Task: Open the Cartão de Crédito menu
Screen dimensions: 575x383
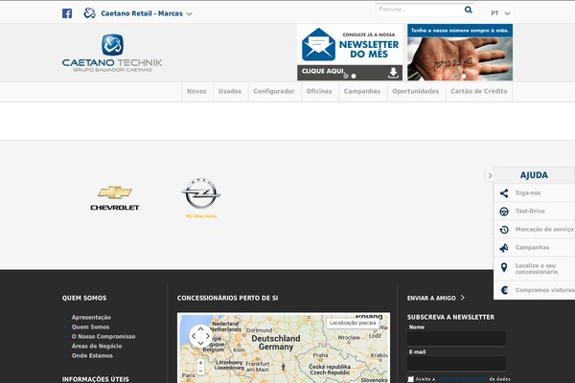Action: 479,91
